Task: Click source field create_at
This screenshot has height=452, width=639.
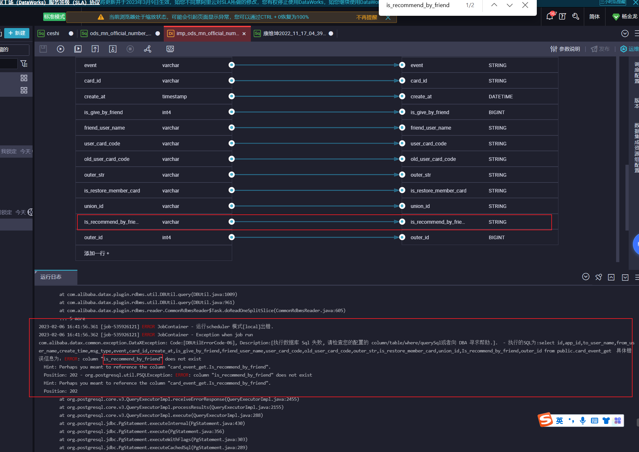Action: pyautogui.click(x=95, y=96)
